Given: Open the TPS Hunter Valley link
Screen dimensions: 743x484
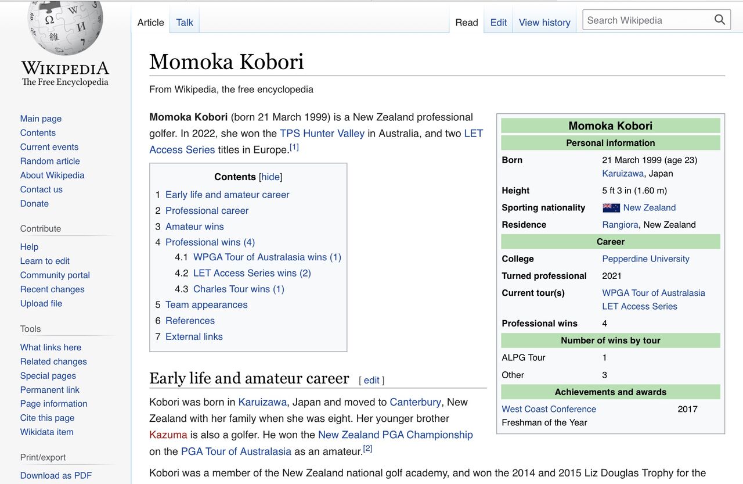Looking at the screenshot, I should point(322,133).
